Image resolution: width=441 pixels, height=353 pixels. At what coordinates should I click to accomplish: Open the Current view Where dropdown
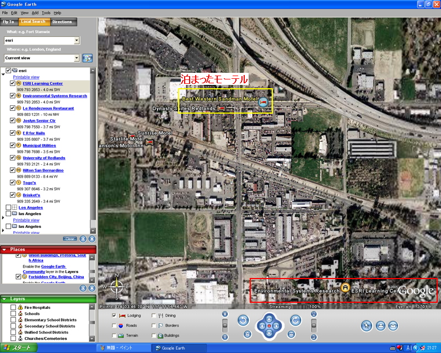click(x=77, y=58)
